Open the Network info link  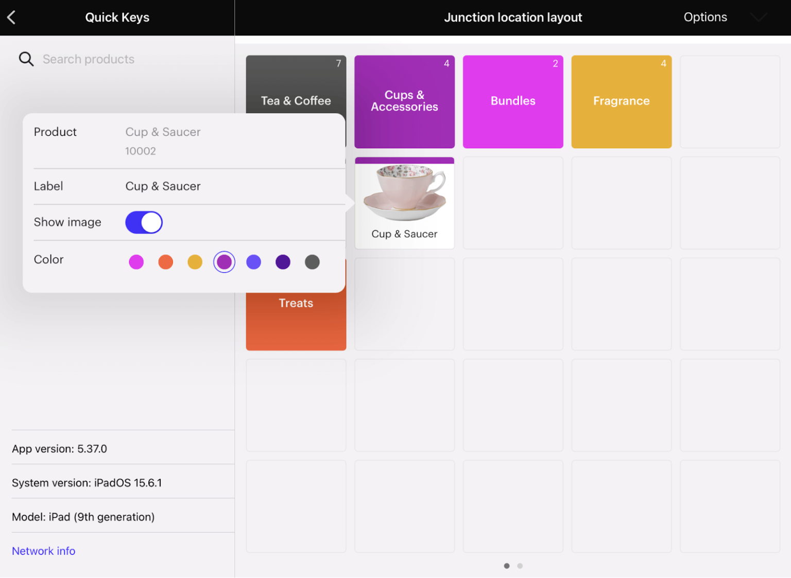click(x=43, y=551)
